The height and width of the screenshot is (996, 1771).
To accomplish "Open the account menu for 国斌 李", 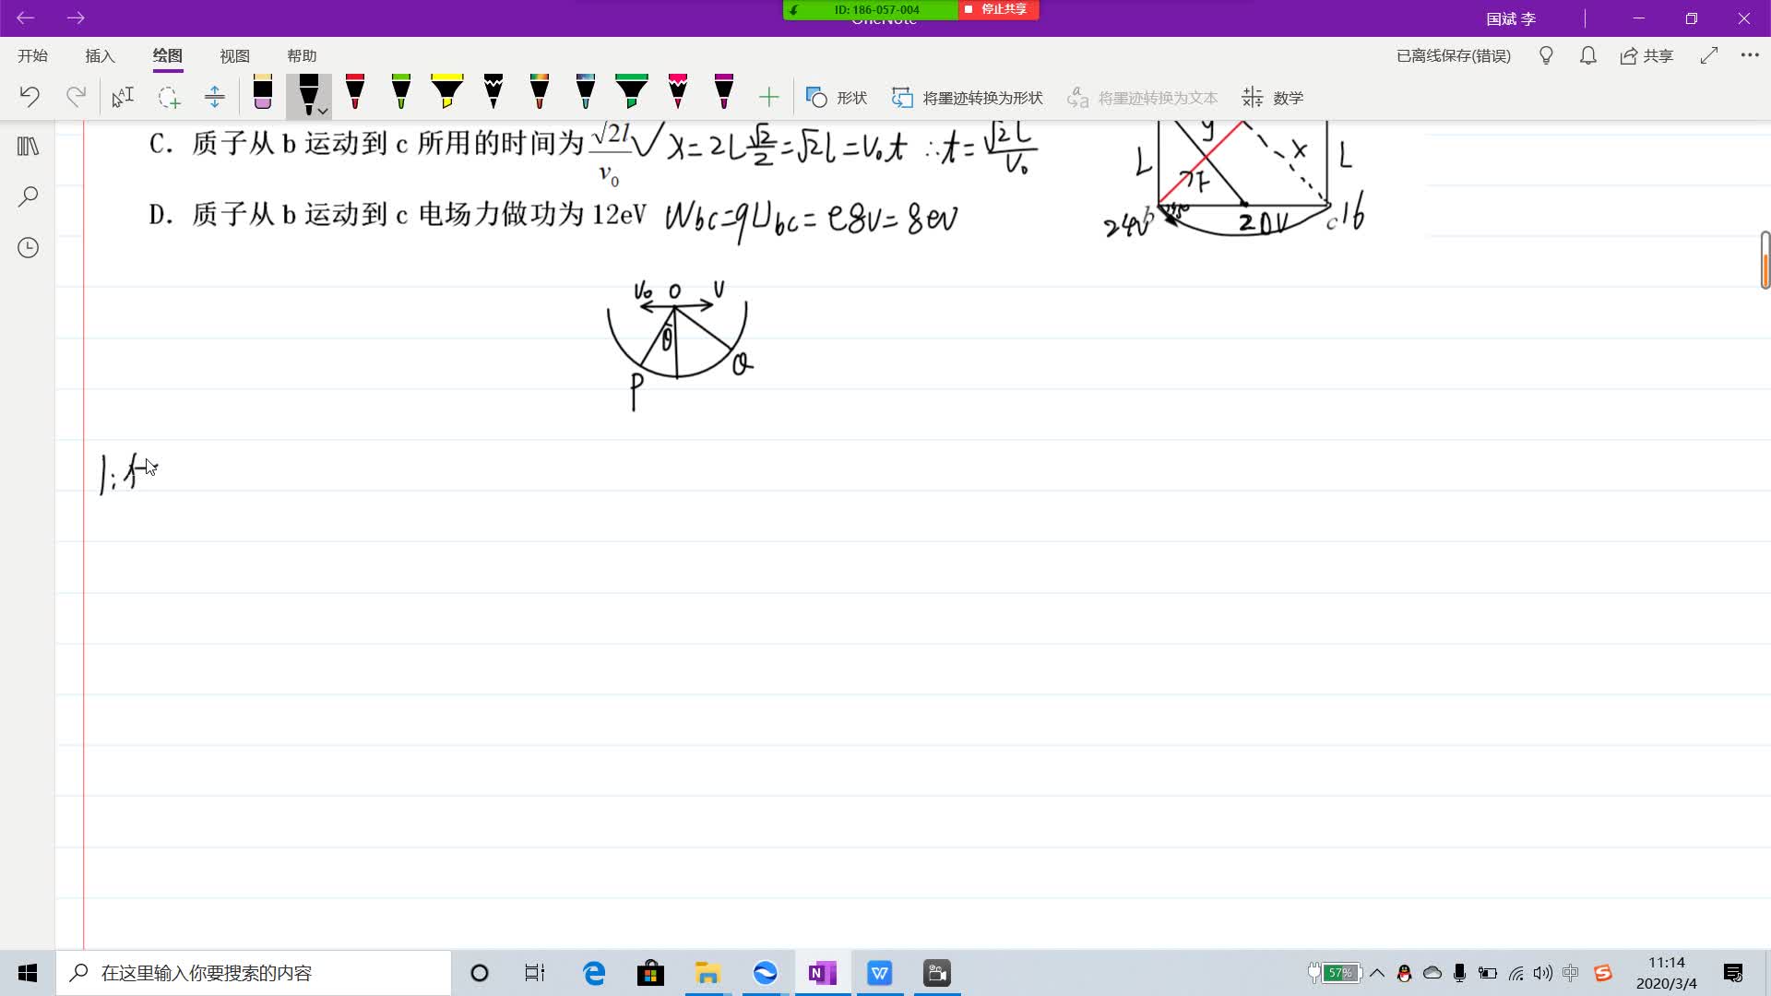I will pyautogui.click(x=1511, y=18).
